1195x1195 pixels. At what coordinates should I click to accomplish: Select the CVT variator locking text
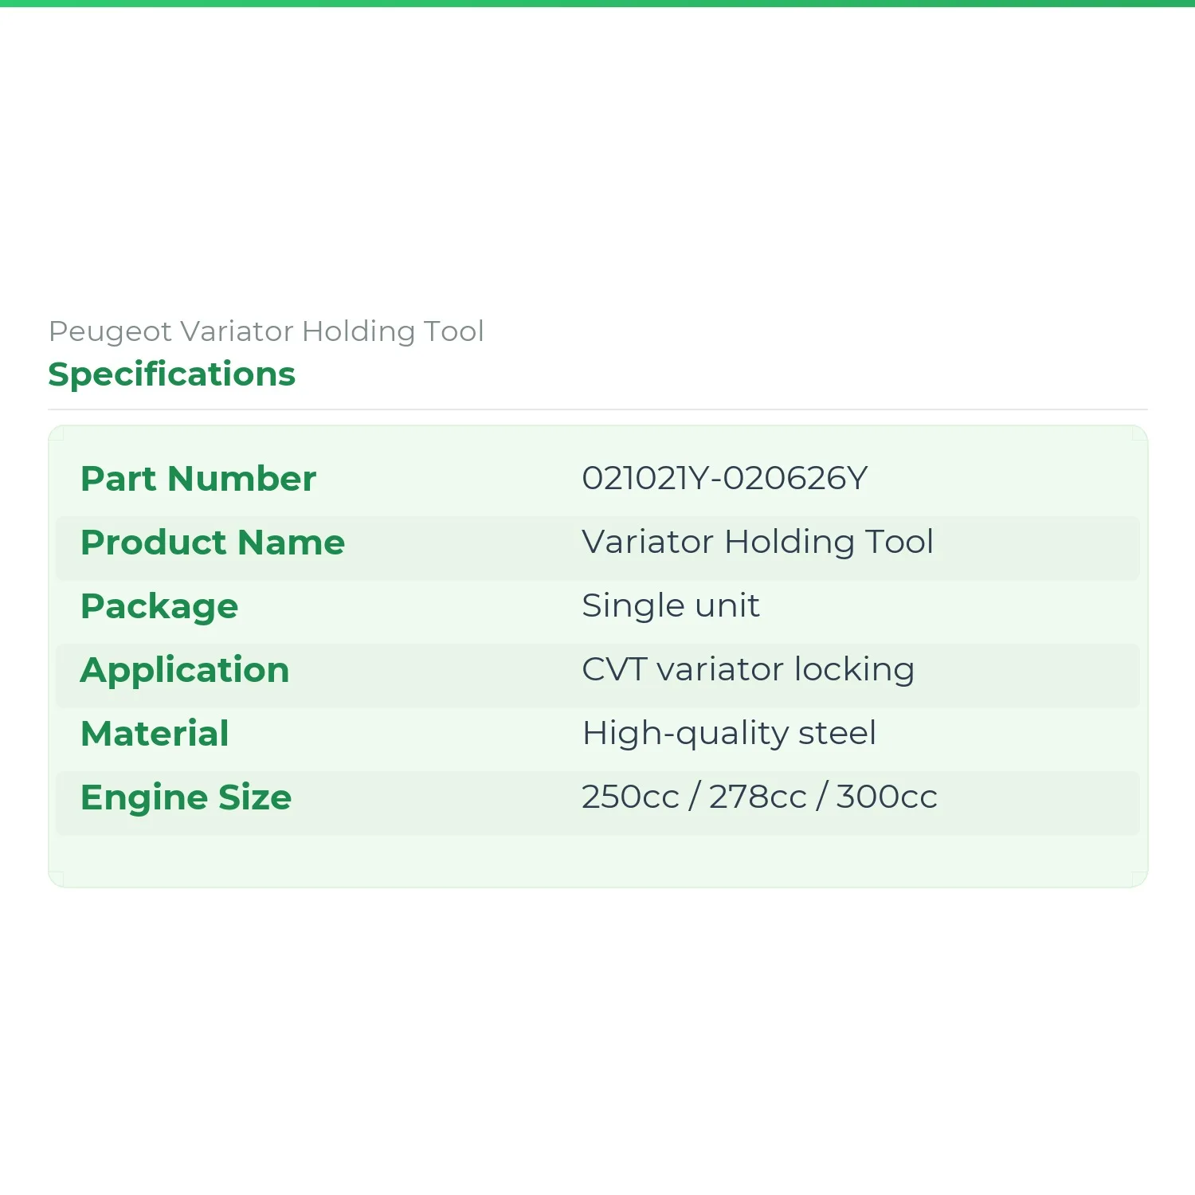[x=748, y=670]
